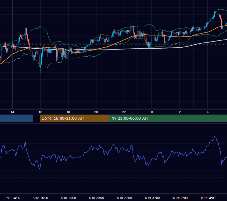This screenshot has width=227, height=201.
Task: Click the NY 21:00-06:00 JST session bar
Action: [168, 118]
